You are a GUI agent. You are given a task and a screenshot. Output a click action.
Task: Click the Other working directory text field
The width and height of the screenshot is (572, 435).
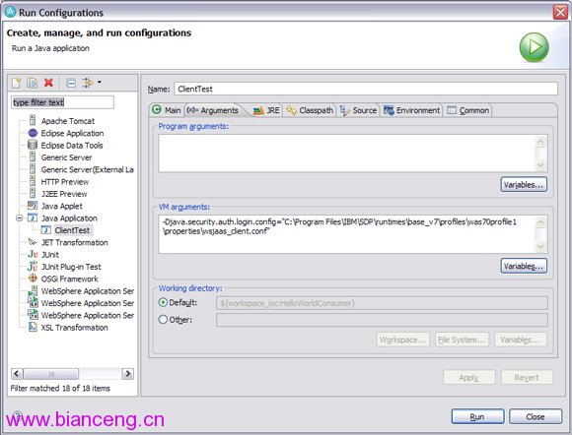382,320
